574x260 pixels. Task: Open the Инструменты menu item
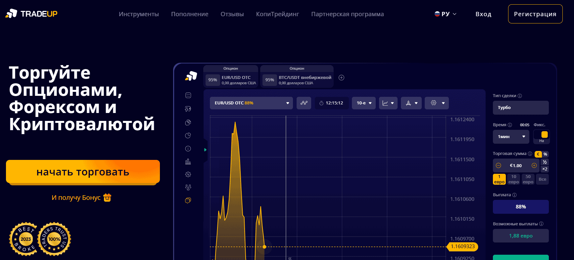point(139,14)
